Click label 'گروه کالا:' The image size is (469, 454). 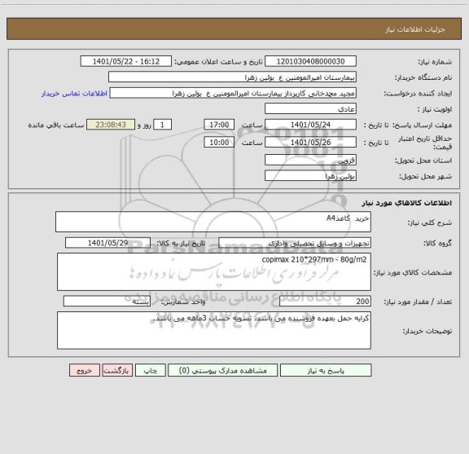pos(437,244)
